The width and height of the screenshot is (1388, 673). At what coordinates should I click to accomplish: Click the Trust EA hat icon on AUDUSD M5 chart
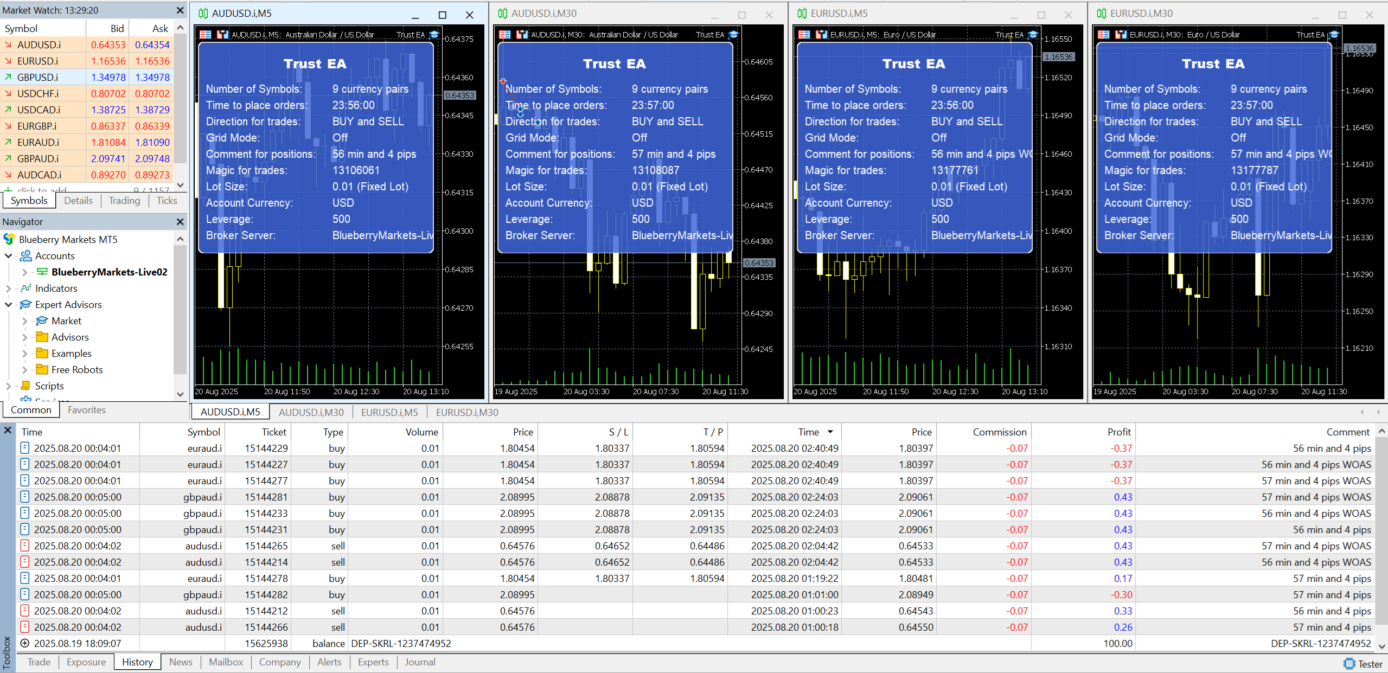pos(434,35)
